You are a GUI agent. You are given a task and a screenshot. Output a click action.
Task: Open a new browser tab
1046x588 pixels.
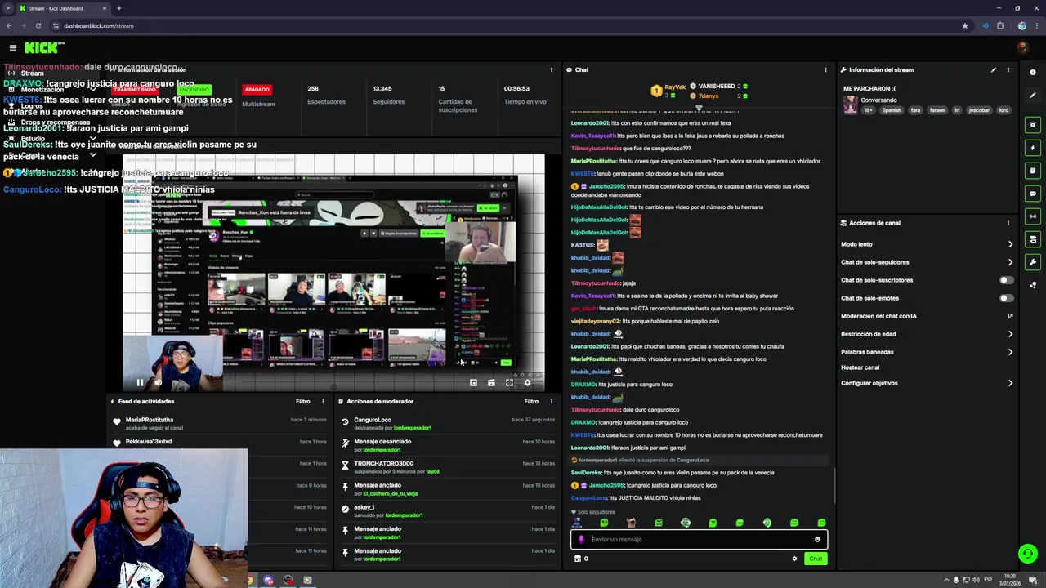(119, 8)
